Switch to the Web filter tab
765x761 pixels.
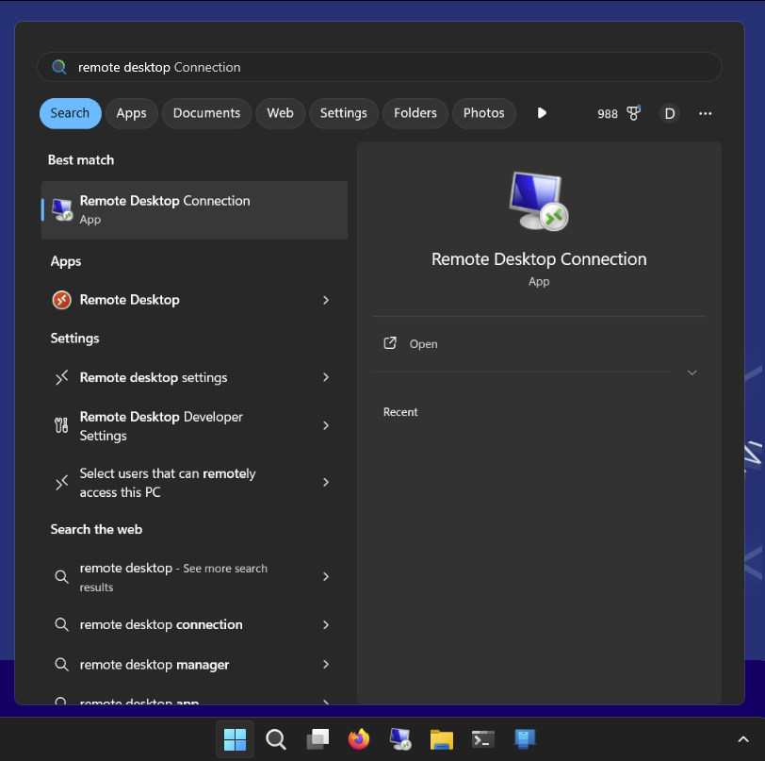click(280, 113)
